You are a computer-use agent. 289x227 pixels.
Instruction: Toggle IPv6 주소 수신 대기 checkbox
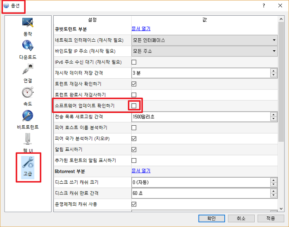point(134,62)
